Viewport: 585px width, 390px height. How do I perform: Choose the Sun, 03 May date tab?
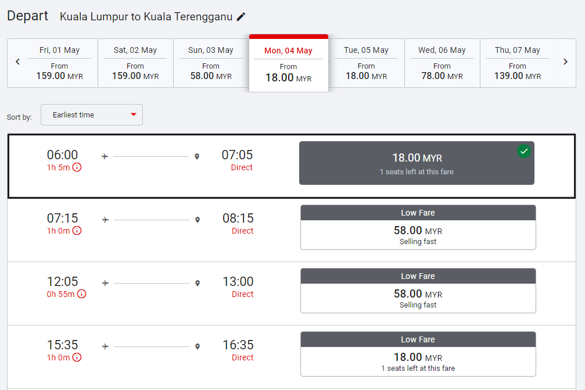(210, 63)
